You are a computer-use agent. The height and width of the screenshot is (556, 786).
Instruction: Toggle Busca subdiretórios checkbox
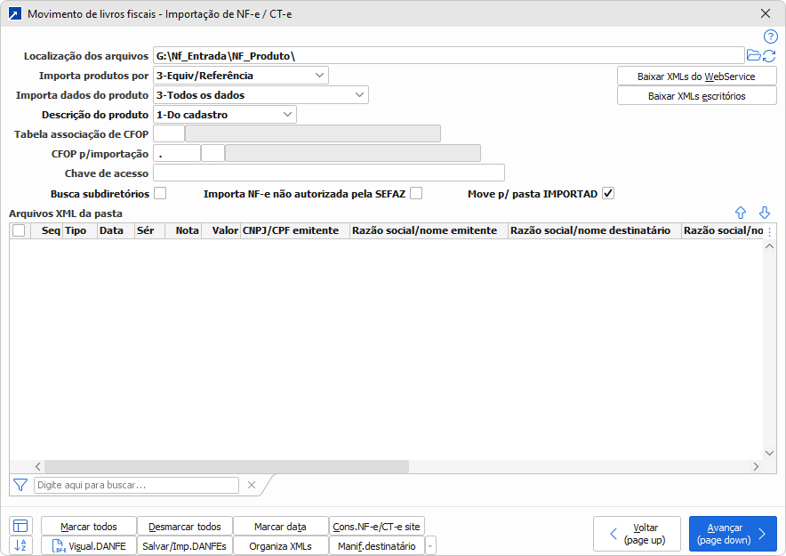click(x=160, y=193)
